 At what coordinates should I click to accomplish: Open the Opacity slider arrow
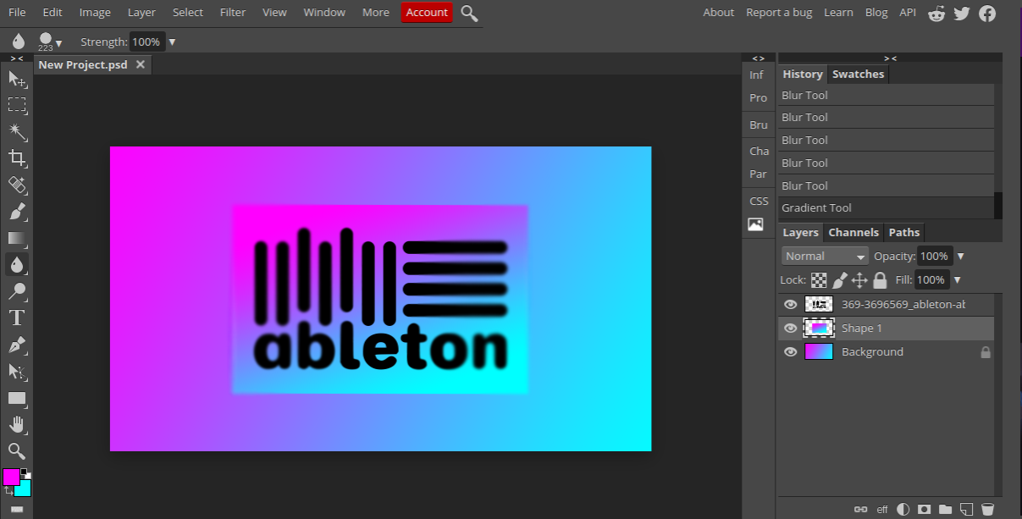960,256
